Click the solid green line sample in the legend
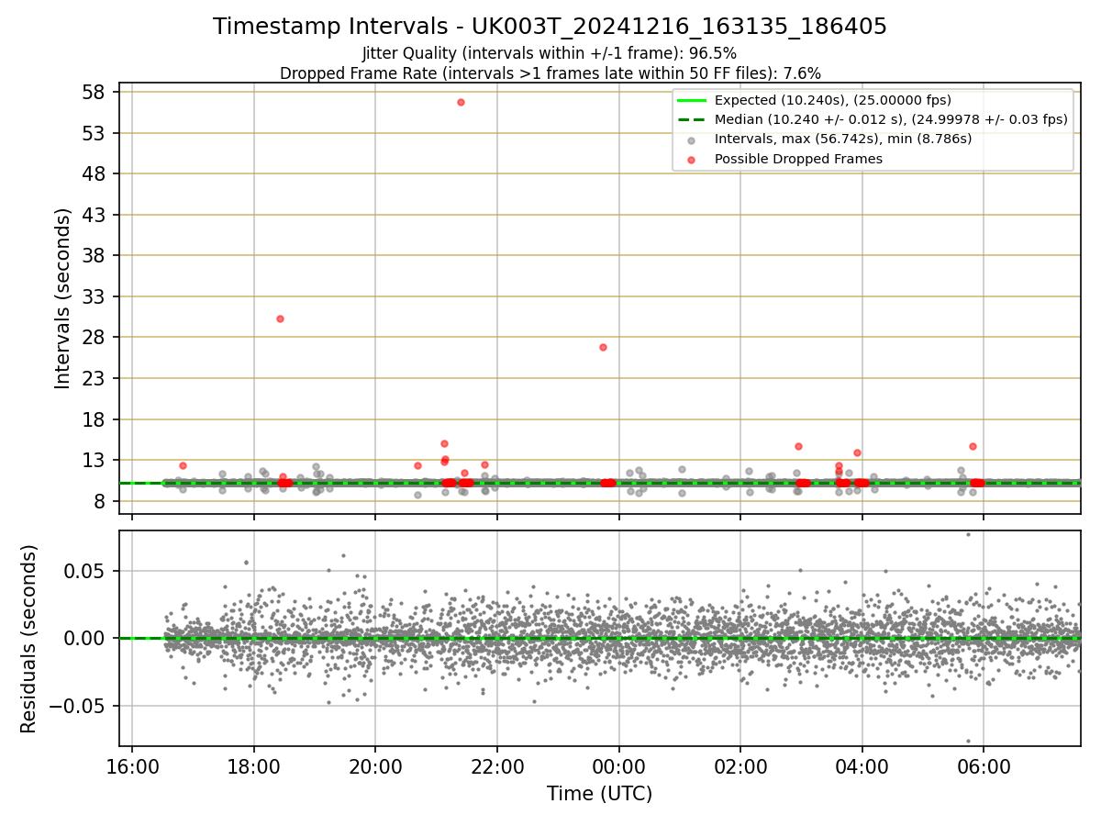 click(x=691, y=100)
